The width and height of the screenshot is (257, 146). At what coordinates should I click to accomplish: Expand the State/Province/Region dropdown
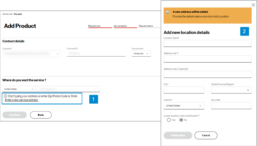[231, 90]
